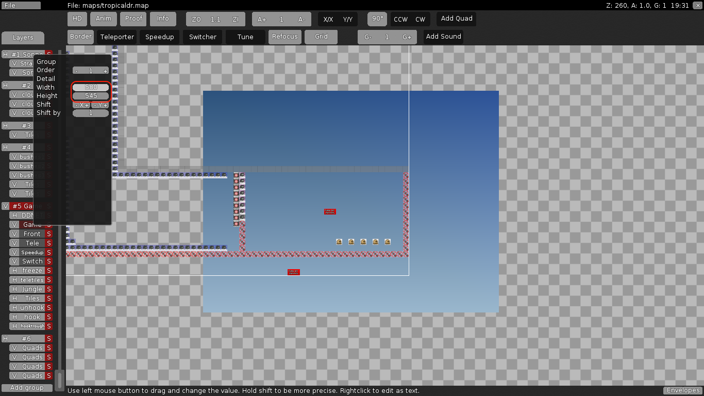The image size is (704, 396).
Task: Rotate clockwise with CW button
Action: point(421,20)
